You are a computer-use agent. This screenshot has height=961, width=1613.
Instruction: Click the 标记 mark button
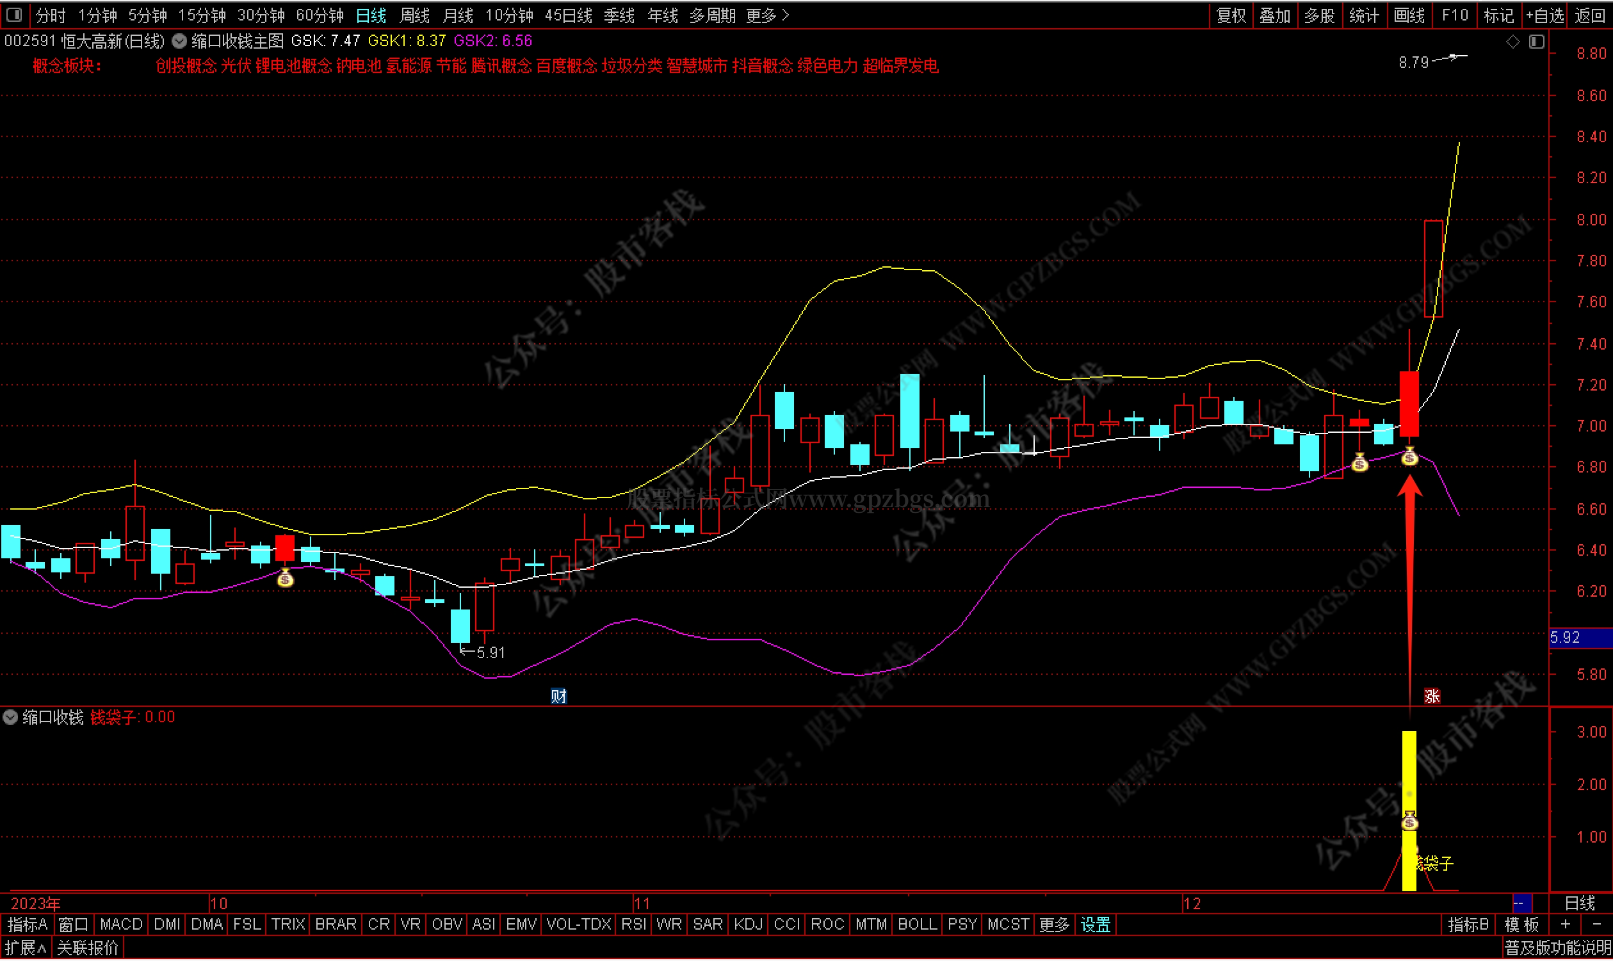(x=1498, y=15)
